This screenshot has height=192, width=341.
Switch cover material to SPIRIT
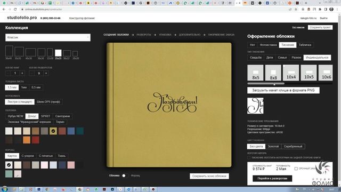45,116
